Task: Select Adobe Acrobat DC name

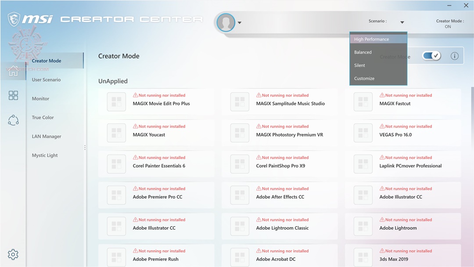Action: click(276, 259)
